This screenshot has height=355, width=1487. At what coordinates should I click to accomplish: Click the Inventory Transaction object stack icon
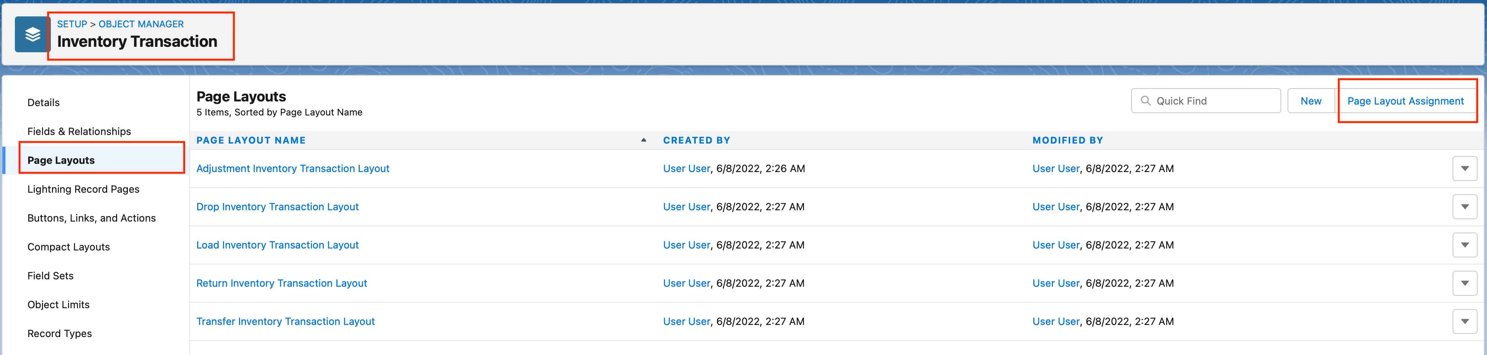tap(32, 34)
